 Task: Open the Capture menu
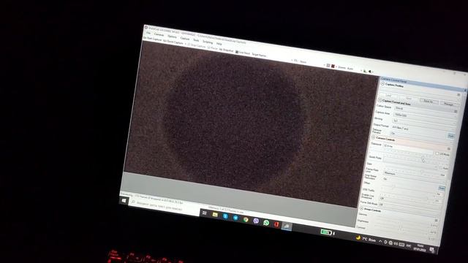(185, 39)
